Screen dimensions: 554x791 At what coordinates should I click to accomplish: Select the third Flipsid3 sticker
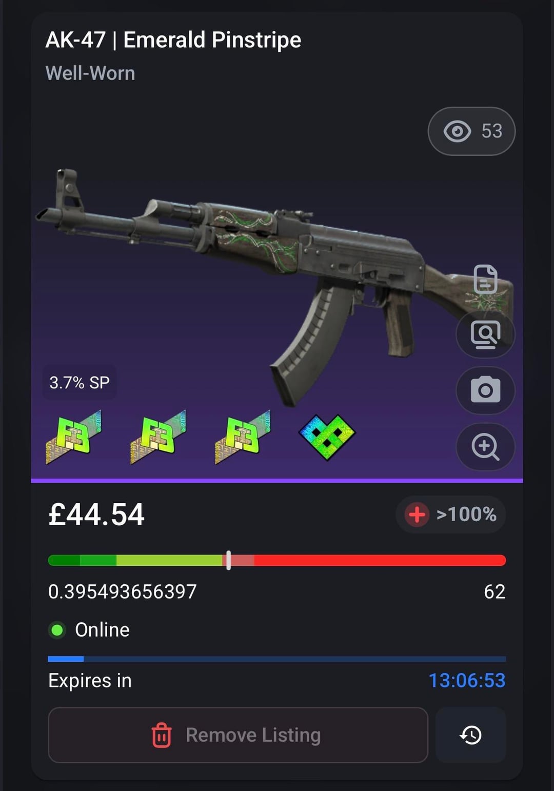click(x=243, y=437)
